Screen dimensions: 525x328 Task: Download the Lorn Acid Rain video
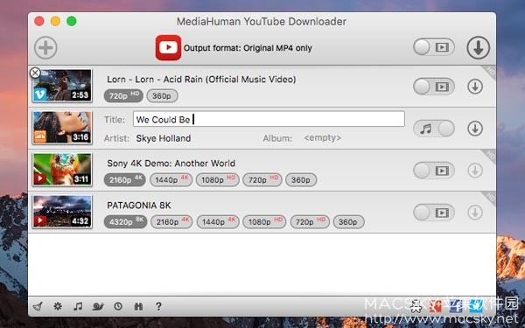click(x=475, y=87)
